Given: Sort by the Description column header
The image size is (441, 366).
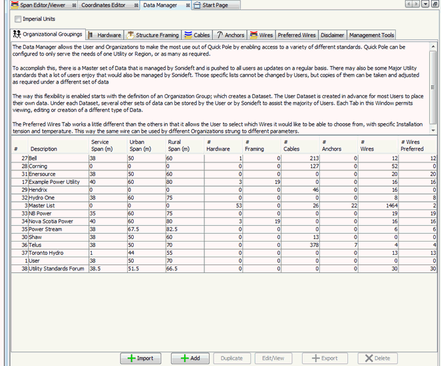Looking at the screenshot, I should coord(58,145).
